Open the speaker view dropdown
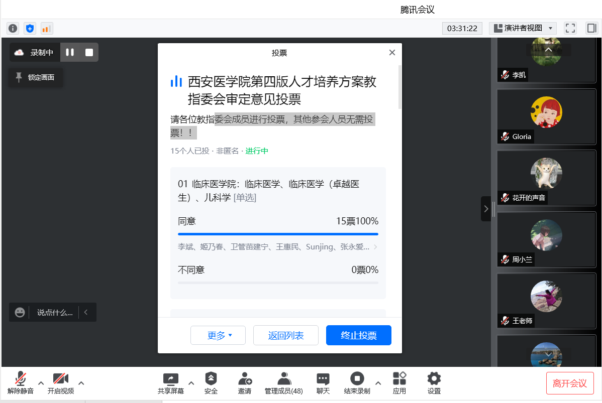The height and width of the screenshot is (403, 602). (523, 28)
